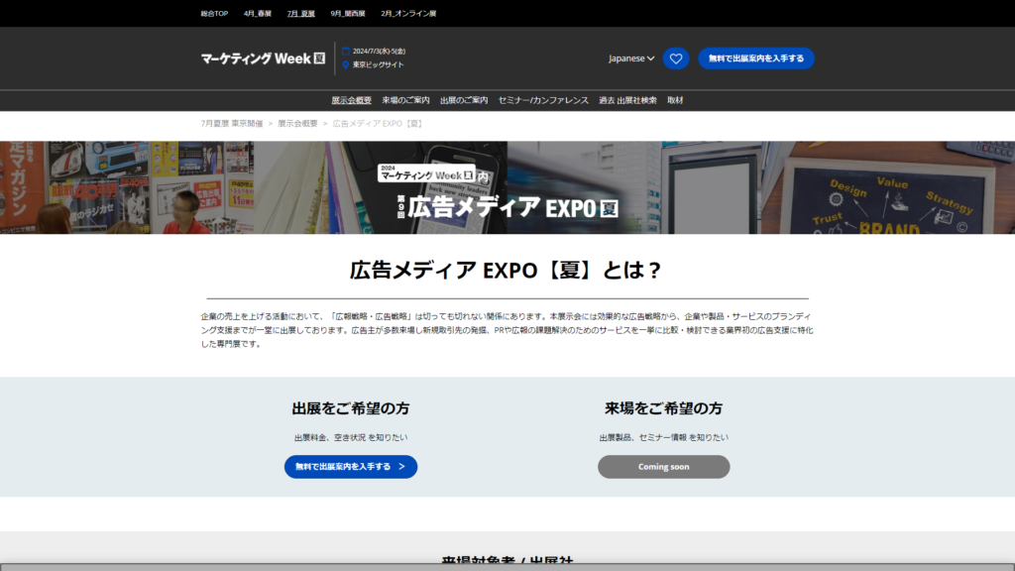The width and height of the screenshot is (1015, 571).
Task: Open the 出展のご案内 menu item
Action: pyautogui.click(x=464, y=100)
